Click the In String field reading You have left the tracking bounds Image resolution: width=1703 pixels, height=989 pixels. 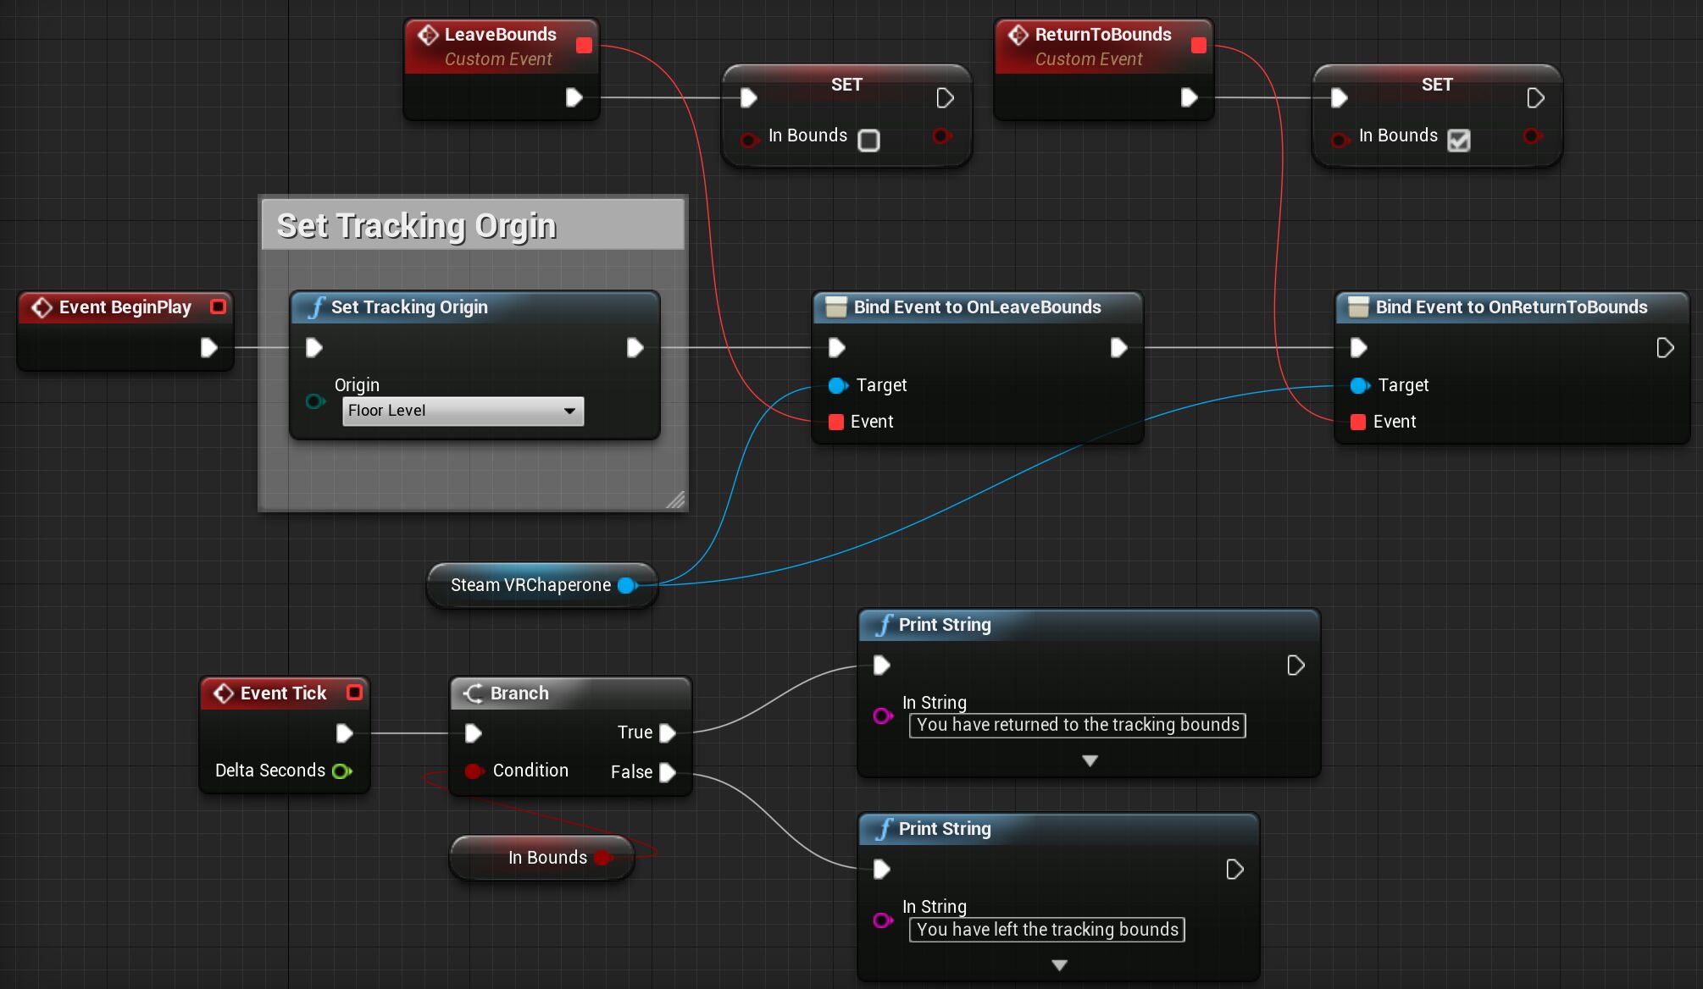pos(1047,929)
